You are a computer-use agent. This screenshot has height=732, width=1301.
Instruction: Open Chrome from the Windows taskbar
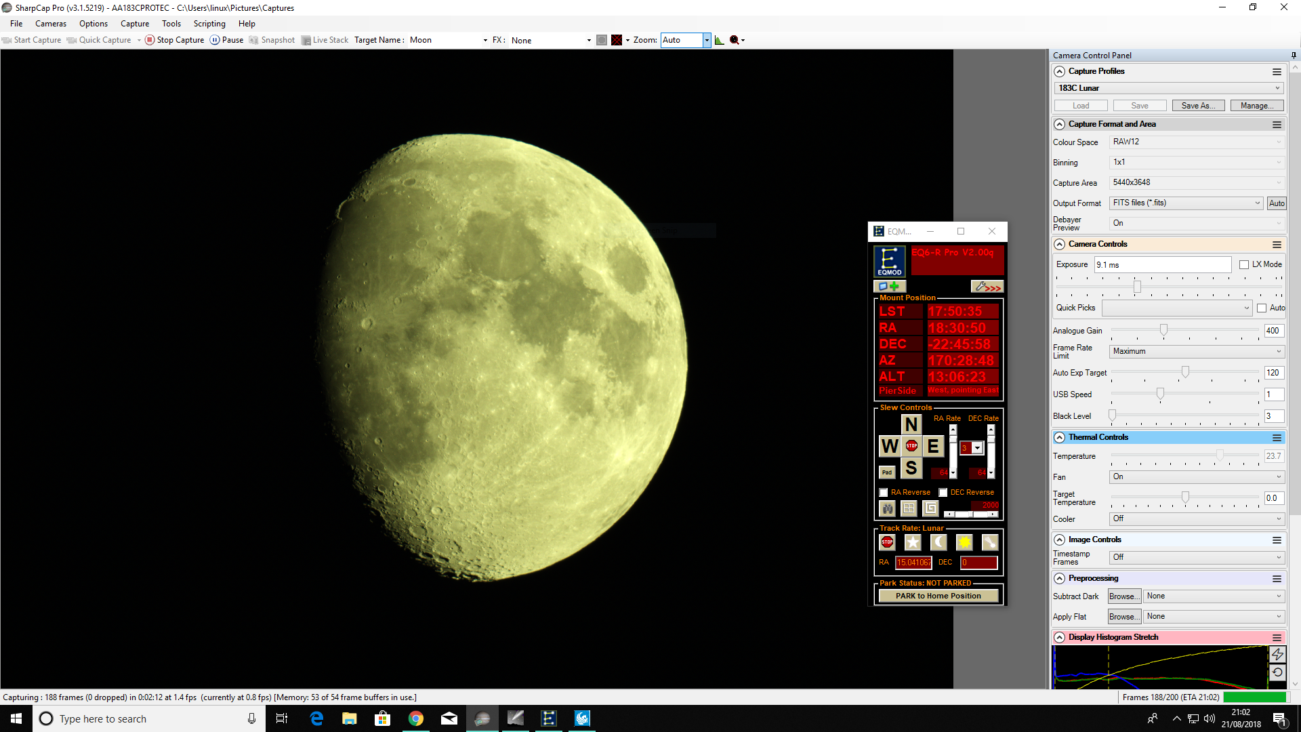[x=416, y=718]
